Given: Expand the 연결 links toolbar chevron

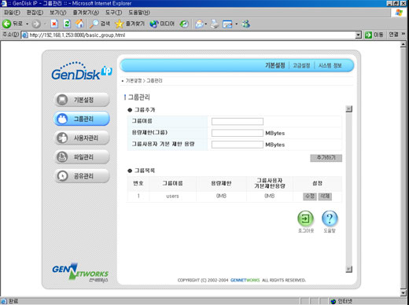Looking at the screenshot, I should point(403,34).
